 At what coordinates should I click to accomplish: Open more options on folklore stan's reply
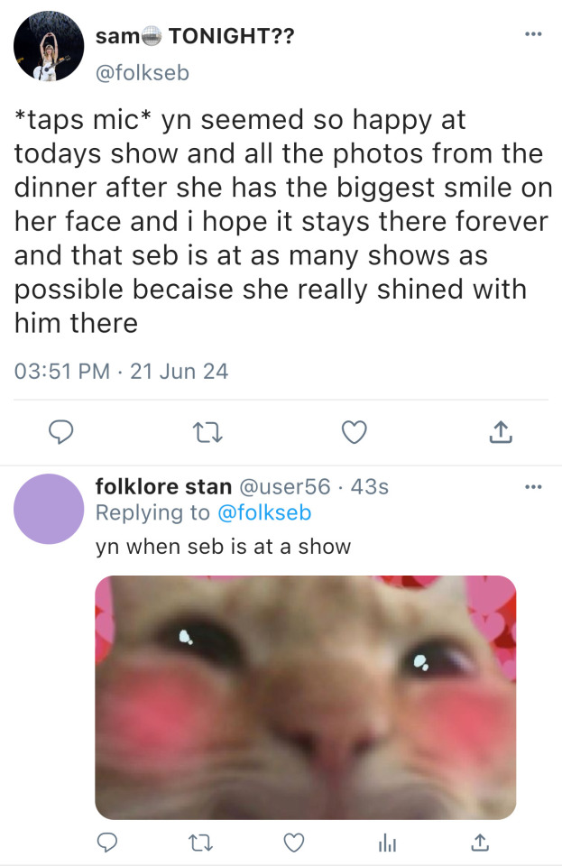coord(534,487)
